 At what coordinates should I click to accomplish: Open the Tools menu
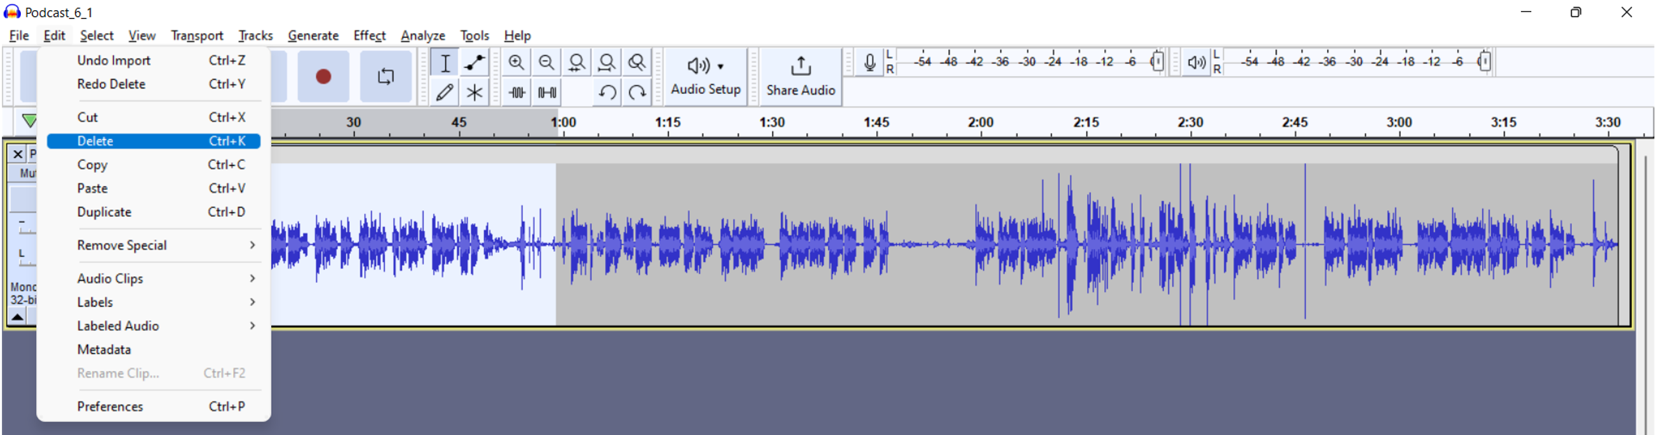pos(474,36)
